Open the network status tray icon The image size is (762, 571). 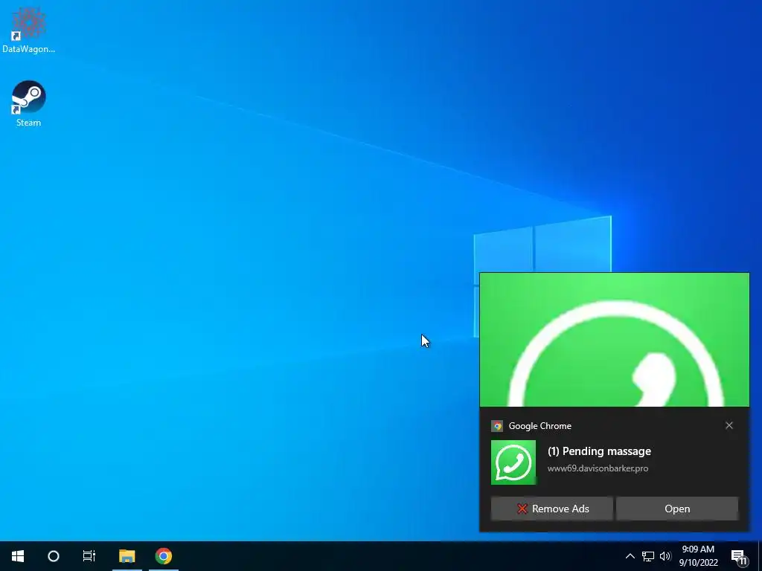(648, 556)
